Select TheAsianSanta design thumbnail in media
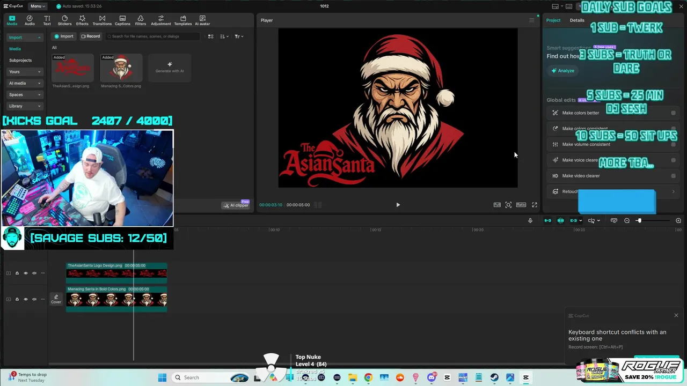The height and width of the screenshot is (386, 687). [x=72, y=68]
